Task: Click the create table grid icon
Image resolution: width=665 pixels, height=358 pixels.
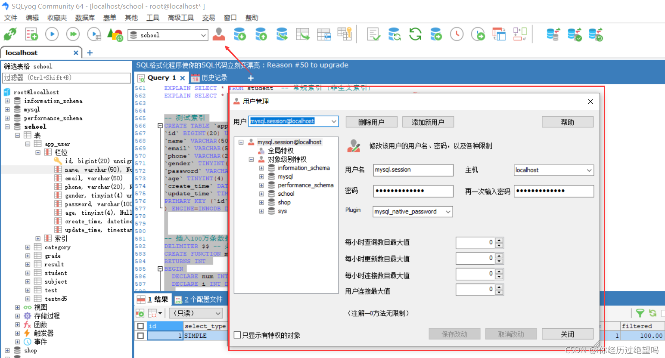Action: tap(323, 34)
